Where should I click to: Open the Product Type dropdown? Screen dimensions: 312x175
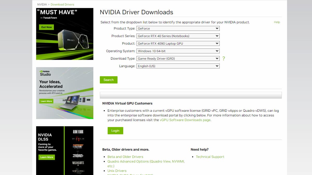click(x=178, y=29)
